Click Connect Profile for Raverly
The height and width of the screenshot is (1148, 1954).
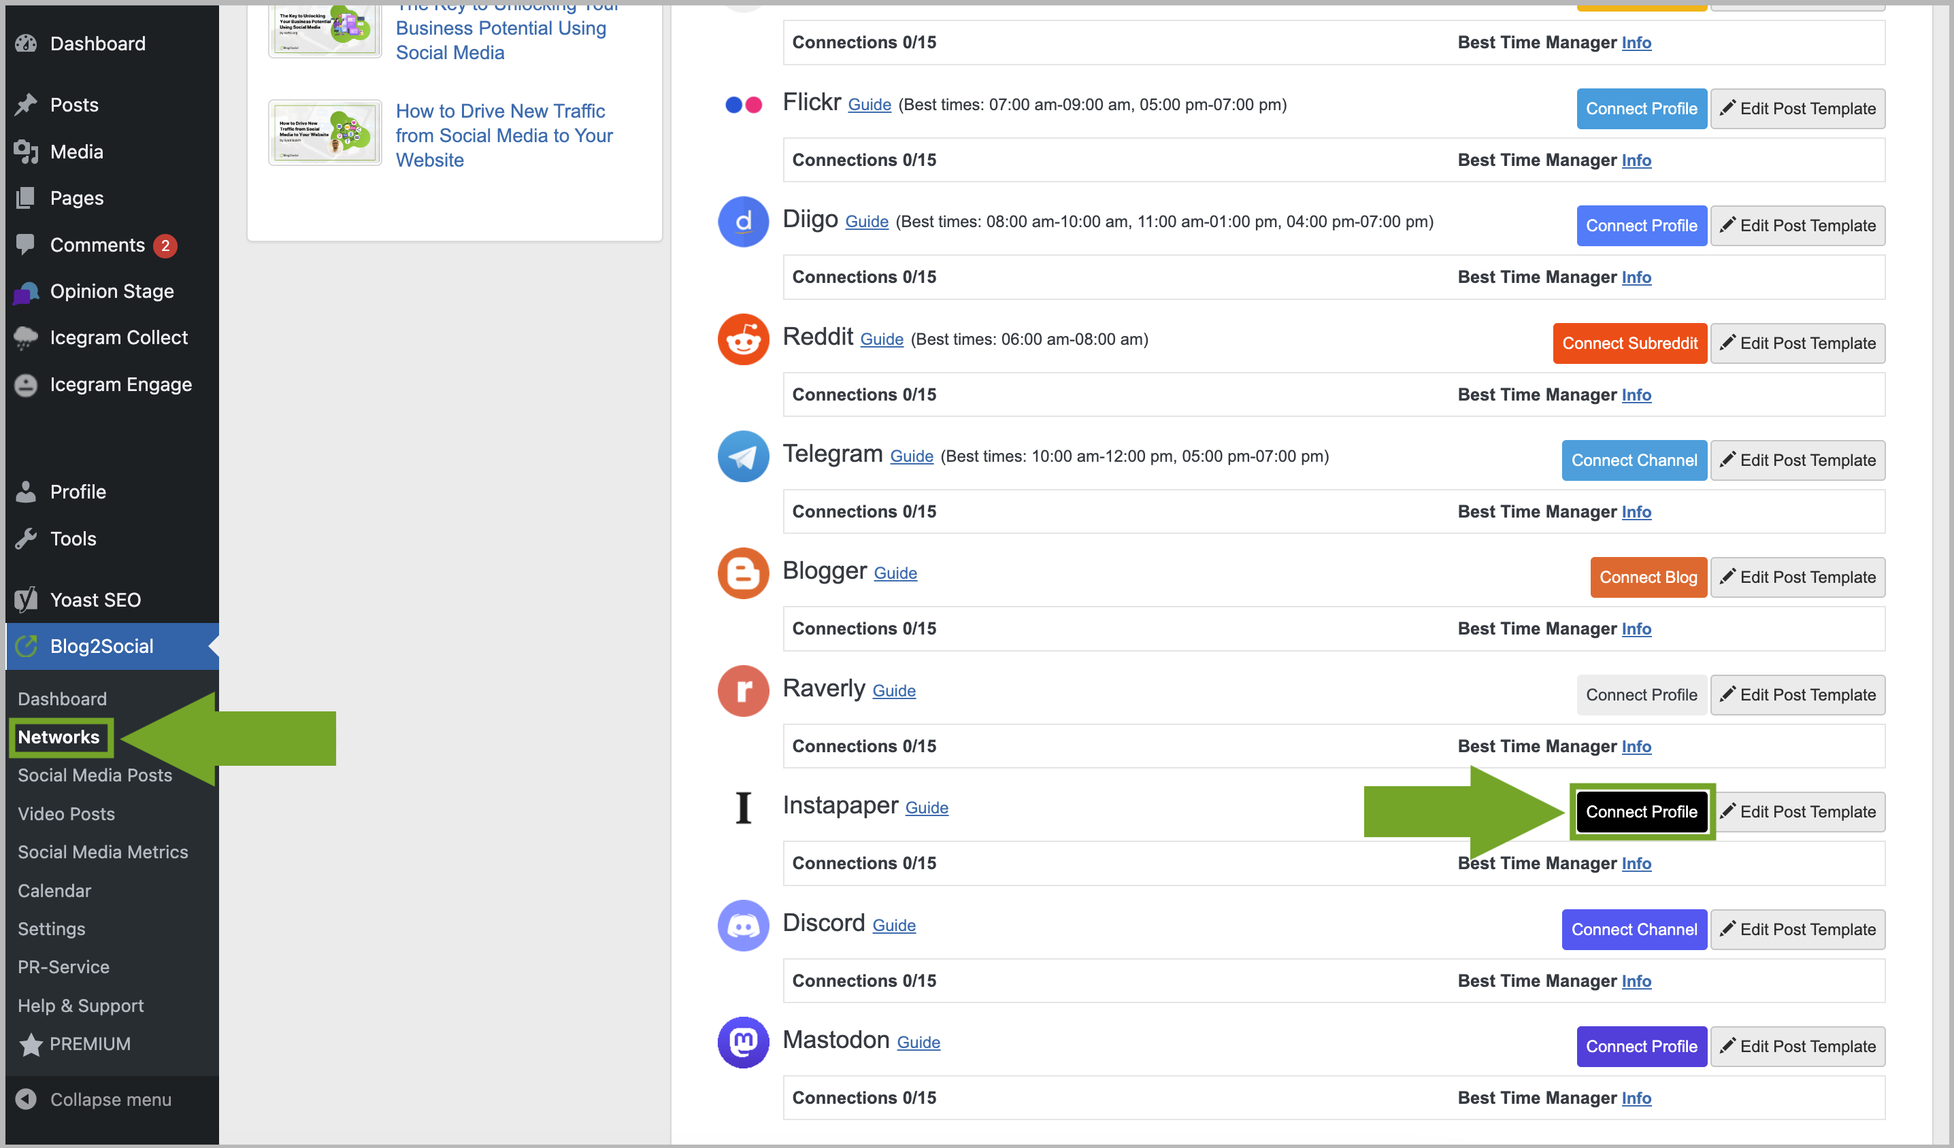[1642, 695]
